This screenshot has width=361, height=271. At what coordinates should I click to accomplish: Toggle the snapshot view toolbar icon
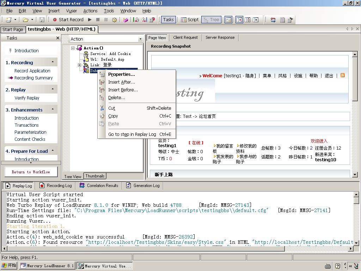pyautogui.click(x=239, y=20)
